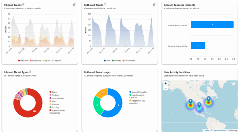Refresh the Outbound Trends chart

tap(154, 4)
